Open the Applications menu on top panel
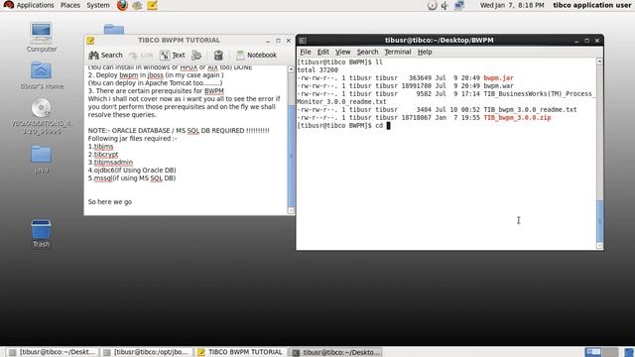This screenshot has height=357, width=635. [x=29, y=5]
